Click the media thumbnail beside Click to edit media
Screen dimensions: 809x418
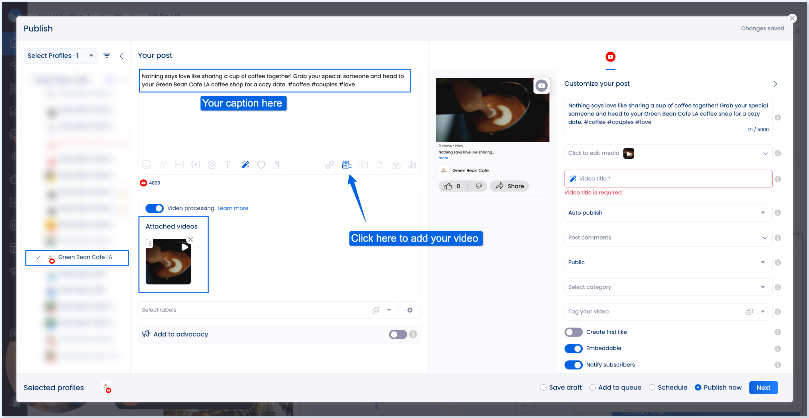coord(629,153)
